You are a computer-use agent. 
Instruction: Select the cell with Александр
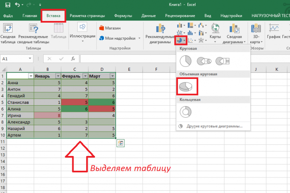[21, 122]
